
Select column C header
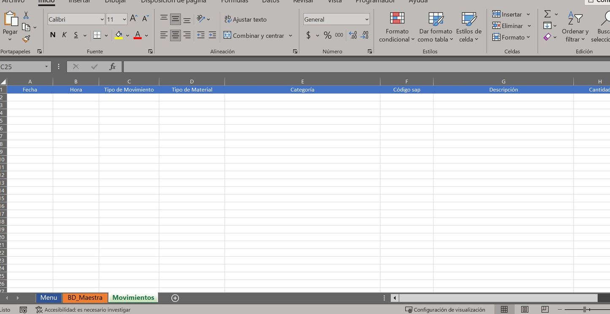pyautogui.click(x=129, y=82)
